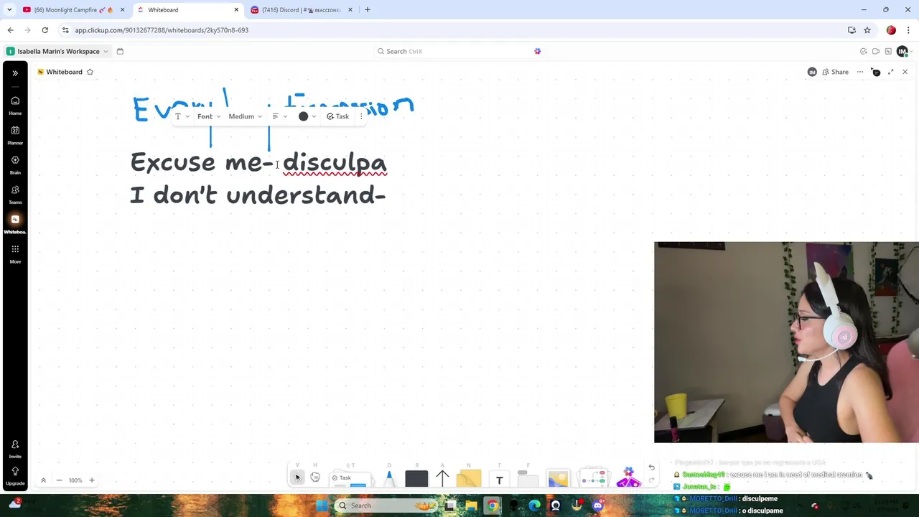Open Home in the ClickUp sidebar

pyautogui.click(x=15, y=105)
